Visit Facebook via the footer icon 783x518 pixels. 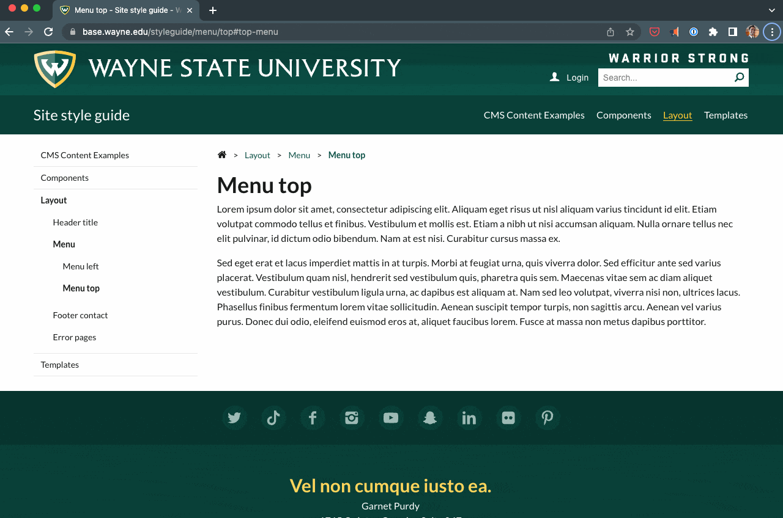tap(313, 418)
